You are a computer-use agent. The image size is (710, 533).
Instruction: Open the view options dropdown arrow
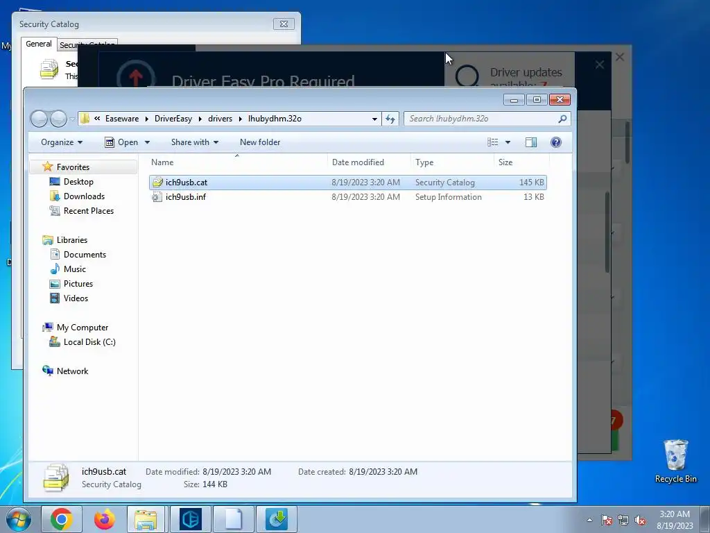(508, 142)
